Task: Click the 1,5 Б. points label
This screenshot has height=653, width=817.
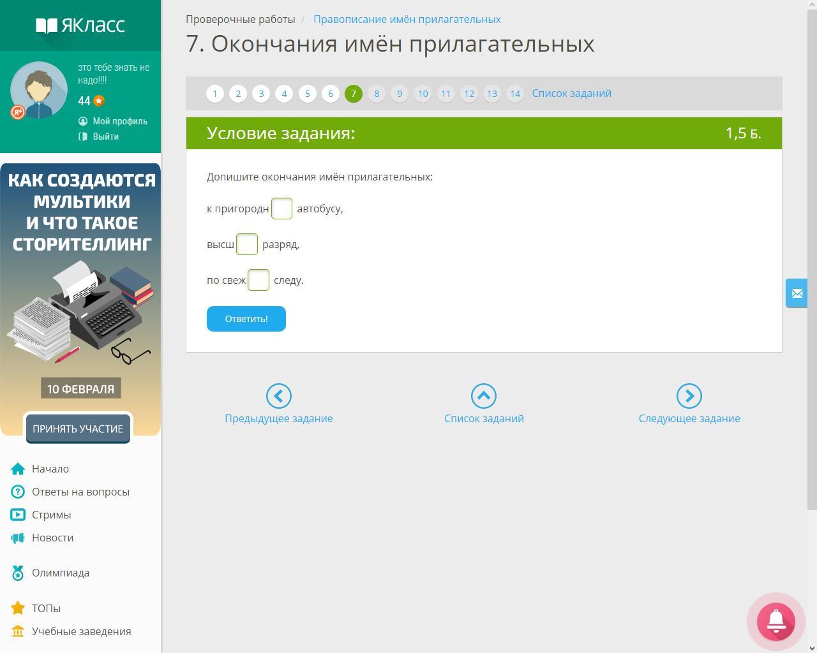Action: click(744, 133)
